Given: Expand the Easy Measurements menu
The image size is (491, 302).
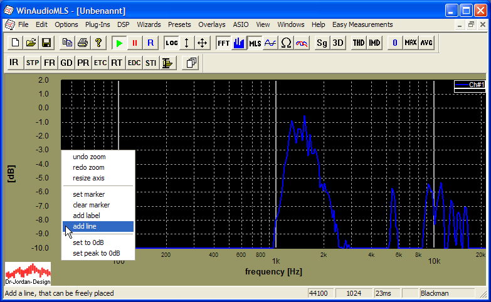Looking at the screenshot, I should (x=362, y=24).
